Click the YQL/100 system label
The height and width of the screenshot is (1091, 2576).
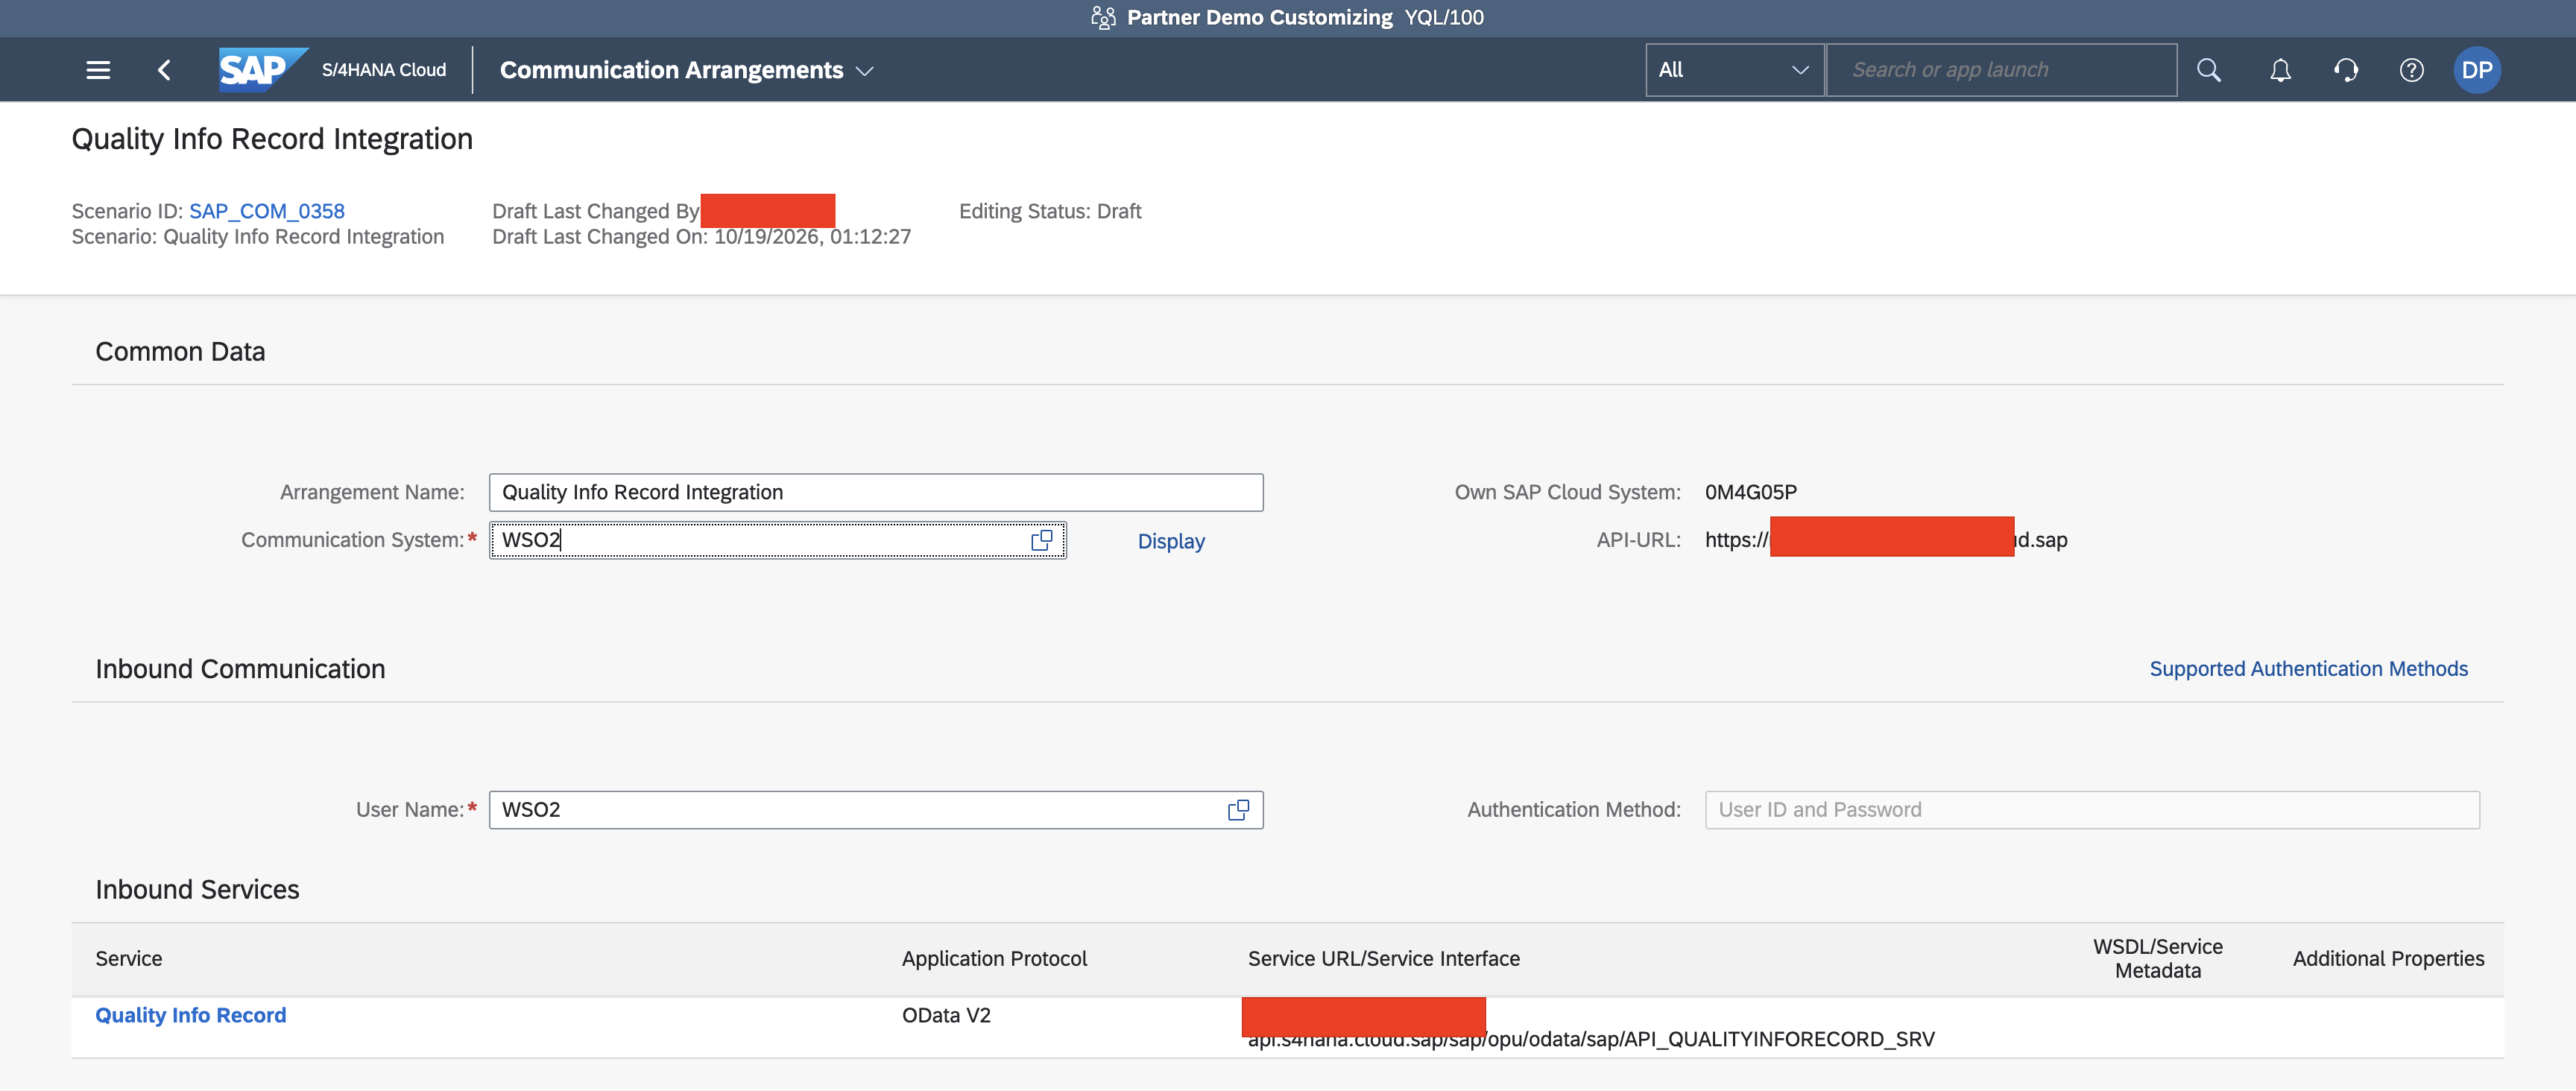[x=1444, y=18]
